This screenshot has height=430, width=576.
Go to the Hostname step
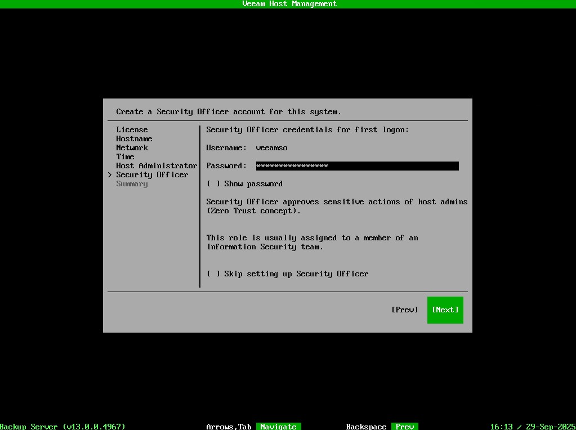(x=134, y=138)
